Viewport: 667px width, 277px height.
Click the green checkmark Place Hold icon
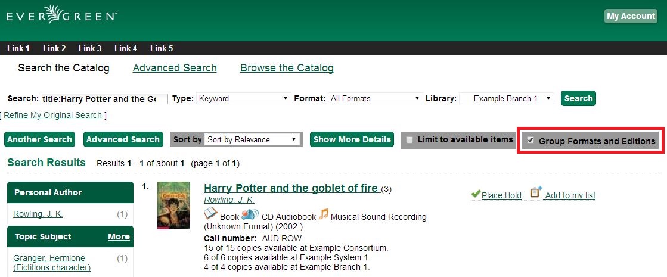[475, 194]
